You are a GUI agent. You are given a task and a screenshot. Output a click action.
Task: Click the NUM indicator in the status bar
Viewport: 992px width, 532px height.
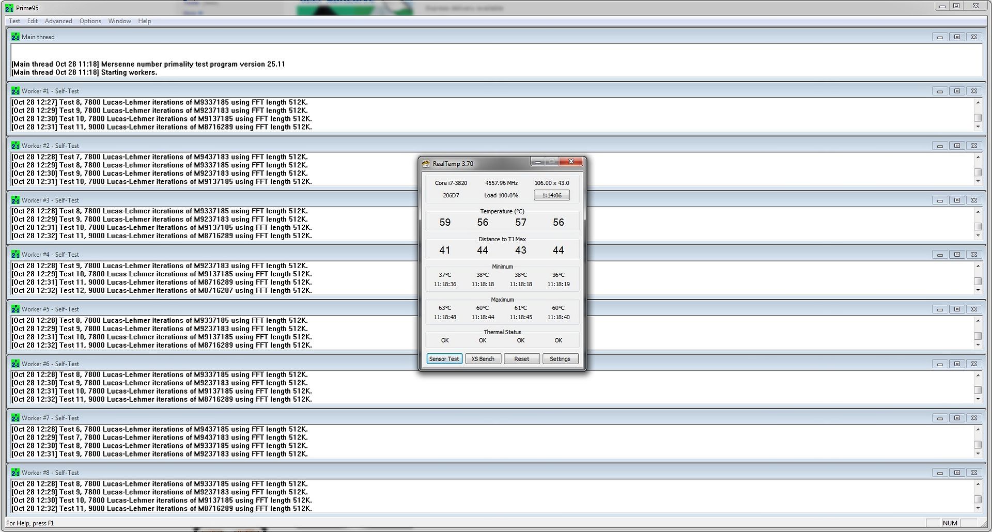[950, 523]
